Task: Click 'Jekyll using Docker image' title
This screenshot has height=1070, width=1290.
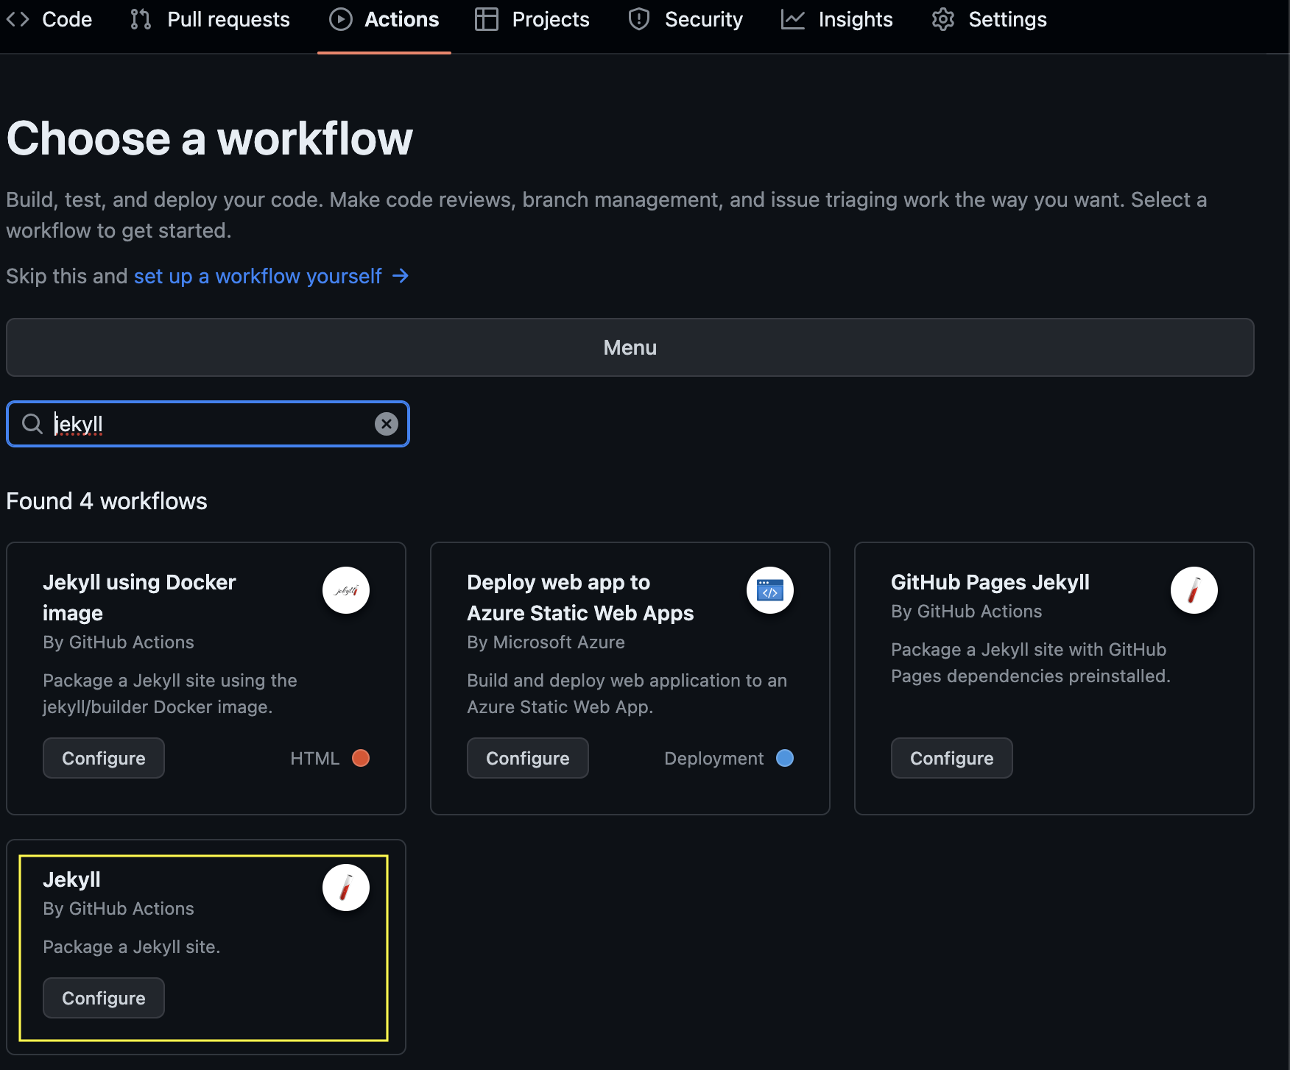Action: pyautogui.click(x=139, y=598)
